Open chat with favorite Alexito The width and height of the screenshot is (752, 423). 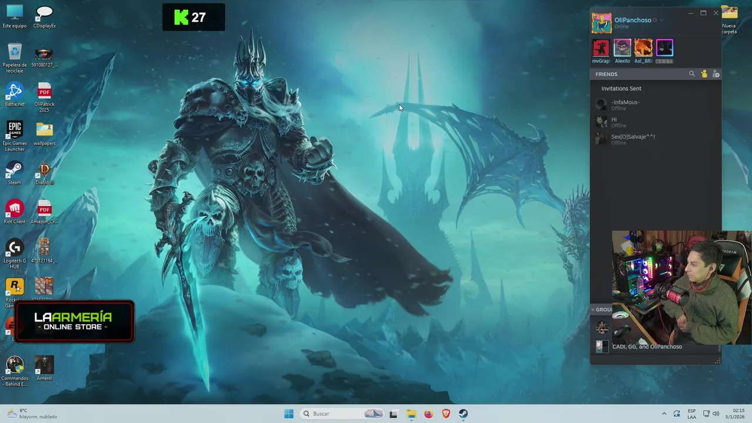622,51
